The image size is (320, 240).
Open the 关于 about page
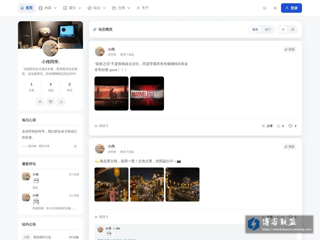[143, 8]
